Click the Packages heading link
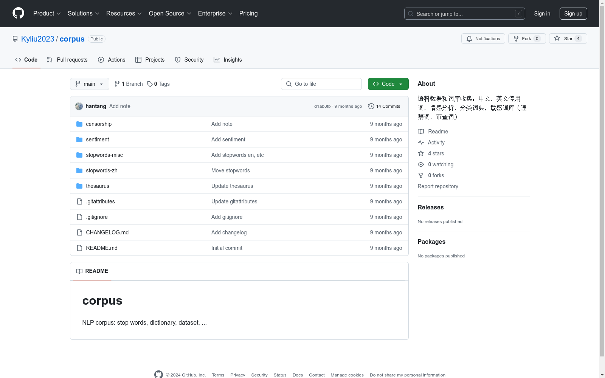The image size is (605, 378). [x=431, y=242]
